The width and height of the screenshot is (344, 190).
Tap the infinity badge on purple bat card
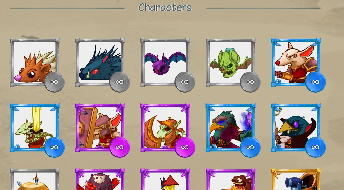point(185,82)
